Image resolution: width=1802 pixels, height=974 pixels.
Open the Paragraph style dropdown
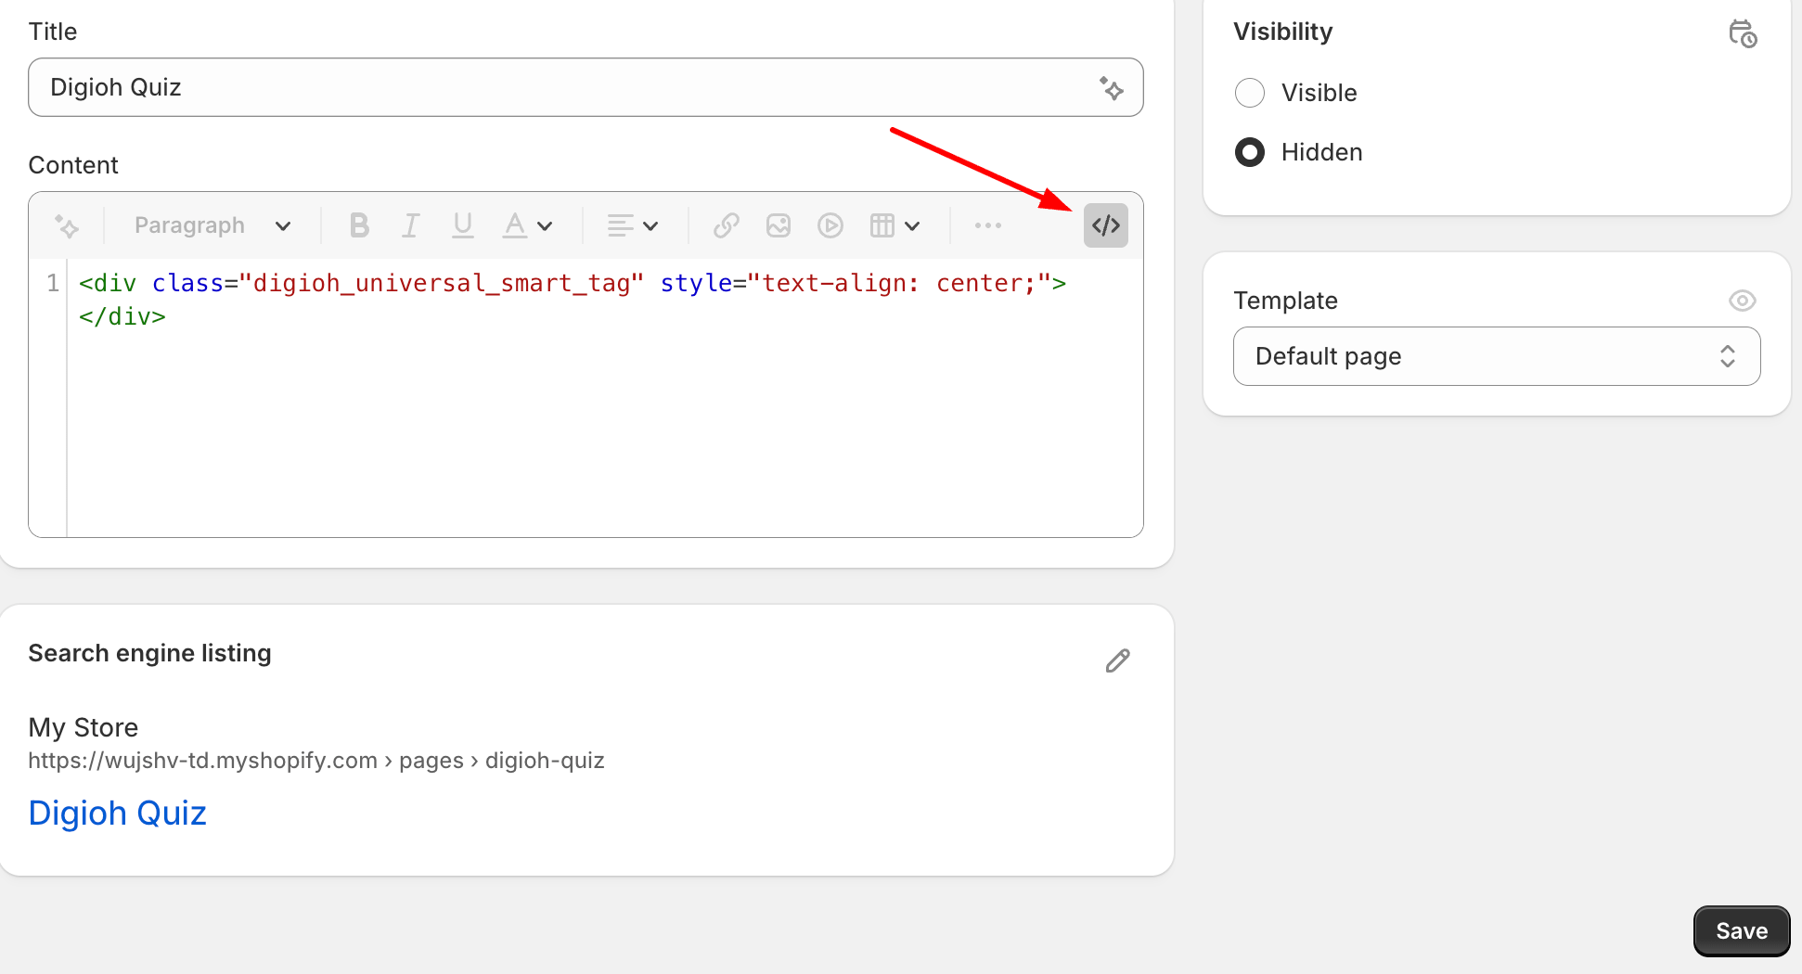[212, 224]
